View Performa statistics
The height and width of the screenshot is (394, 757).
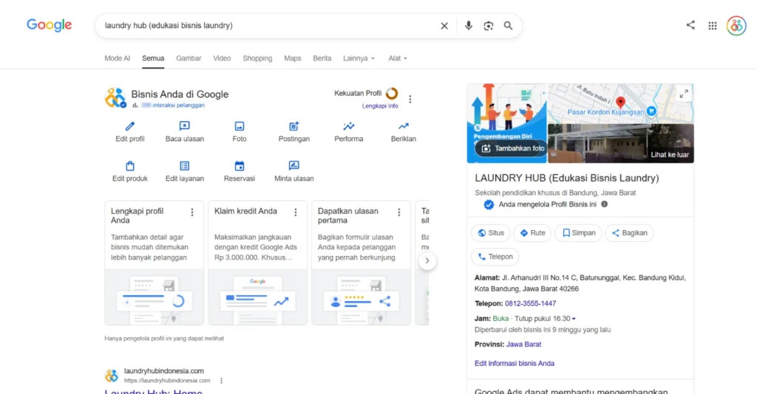coord(349,131)
